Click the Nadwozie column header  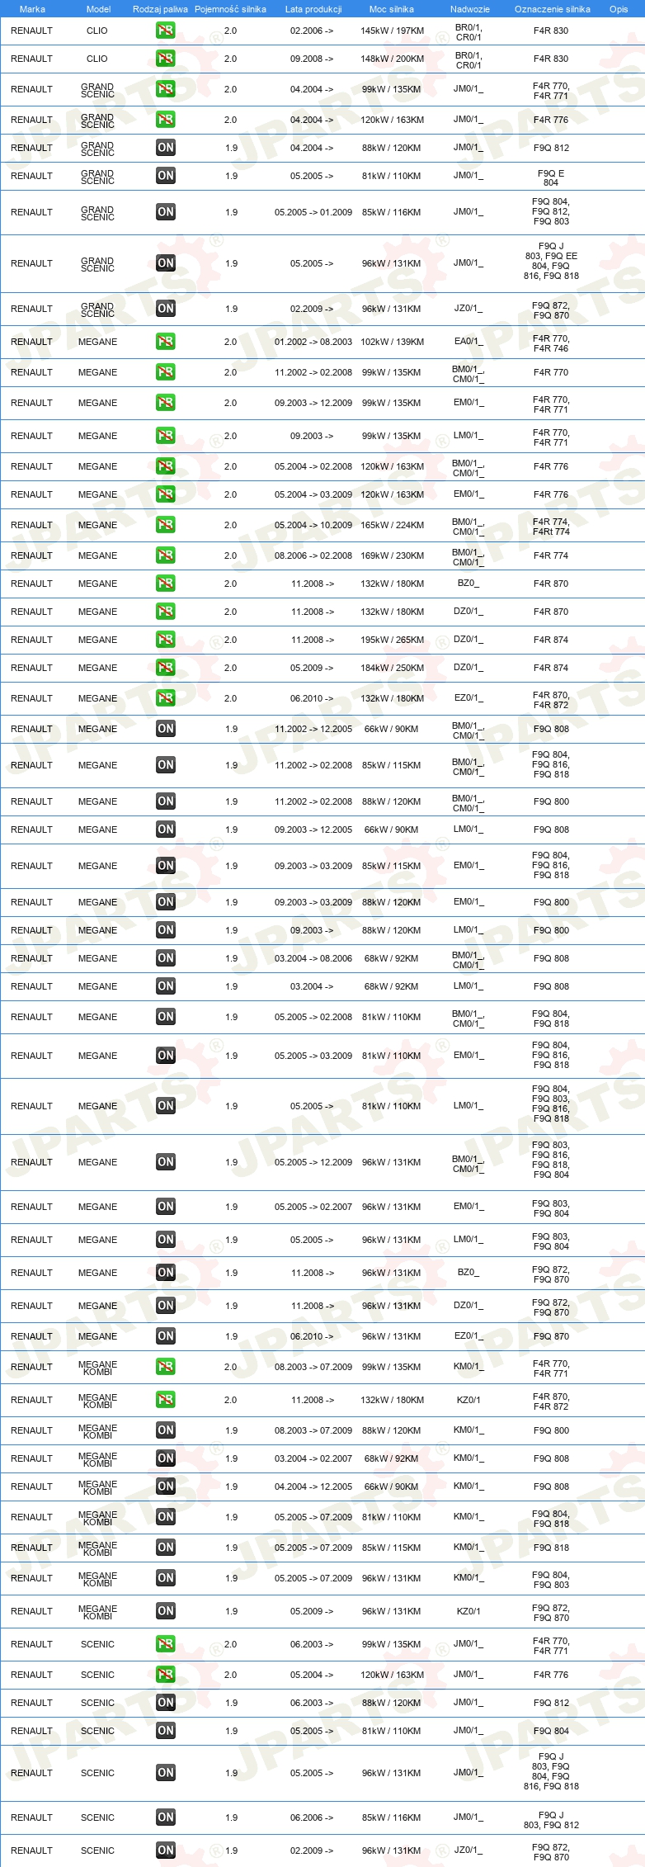[x=470, y=9]
